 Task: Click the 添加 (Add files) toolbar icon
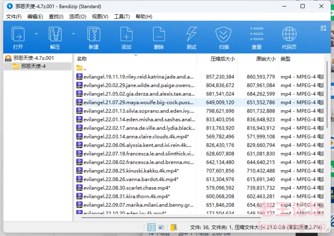pos(127,34)
